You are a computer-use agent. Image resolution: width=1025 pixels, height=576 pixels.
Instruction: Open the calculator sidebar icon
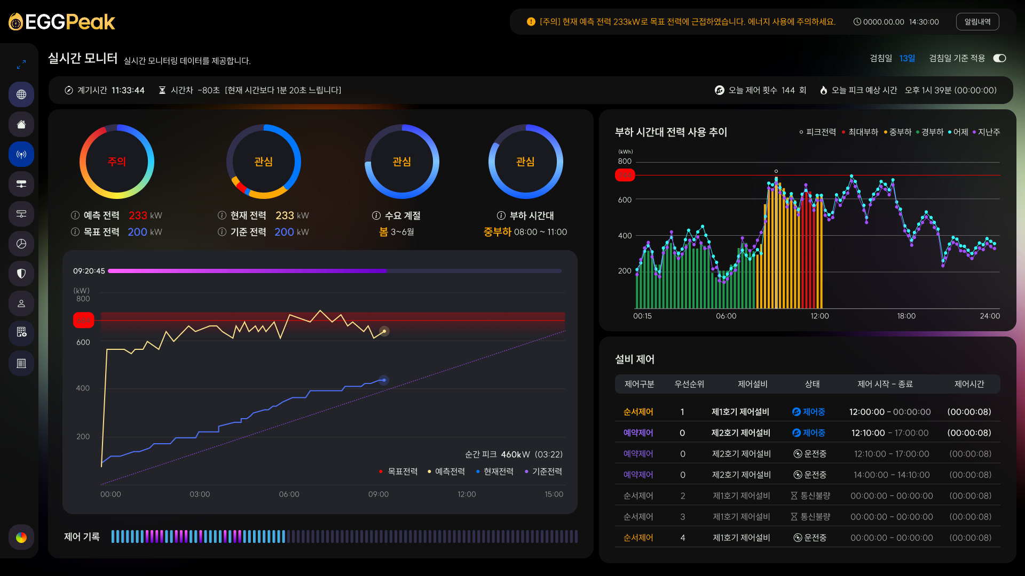pyautogui.click(x=21, y=332)
